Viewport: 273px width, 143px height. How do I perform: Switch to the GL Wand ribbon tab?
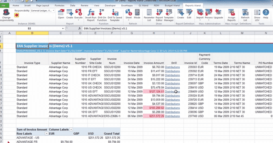tap(143, 5)
